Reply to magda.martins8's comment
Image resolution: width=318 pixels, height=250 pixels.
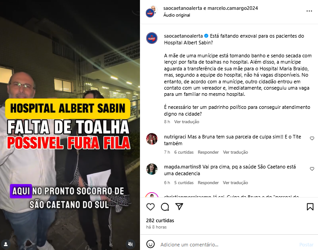click(x=208, y=182)
